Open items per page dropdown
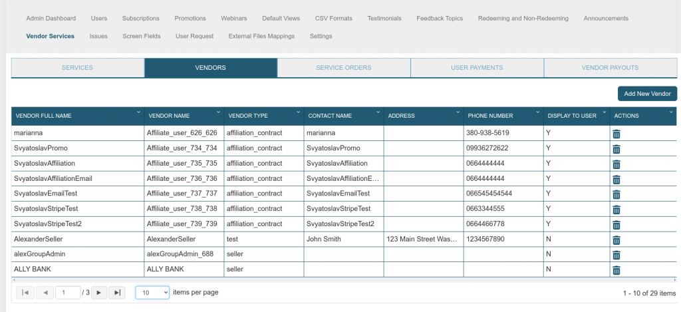The width and height of the screenshot is (681, 312). 152,293
